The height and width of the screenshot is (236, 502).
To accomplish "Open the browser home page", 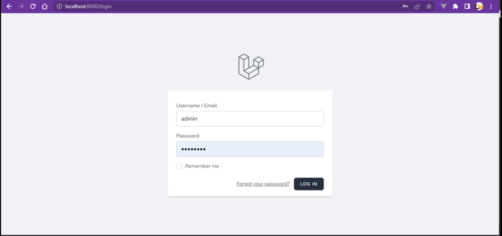I will 45,6.
